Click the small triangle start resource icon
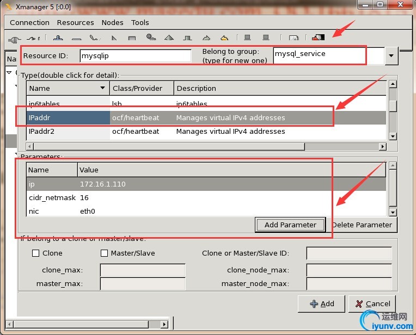 click(114, 38)
